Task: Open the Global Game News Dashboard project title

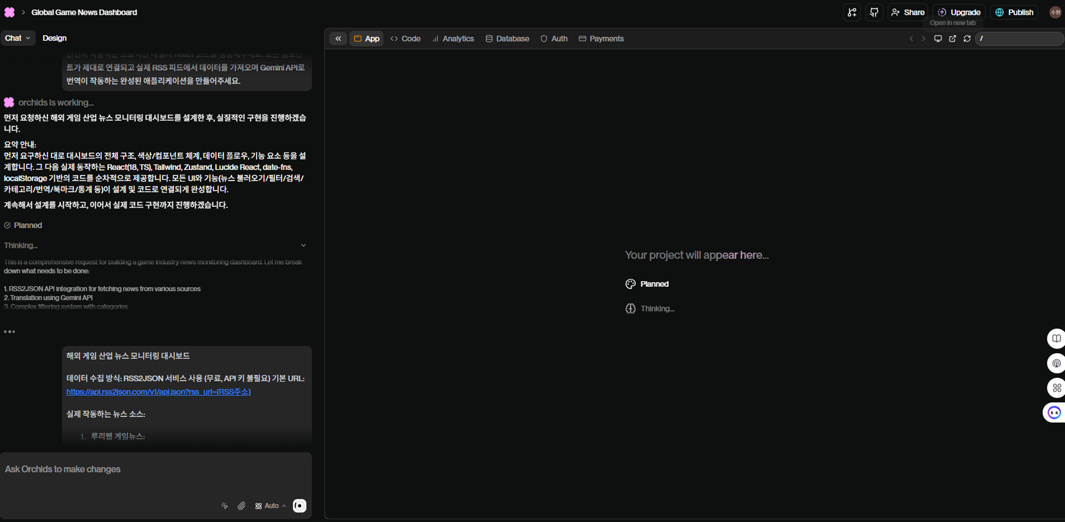Action: click(84, 12)
